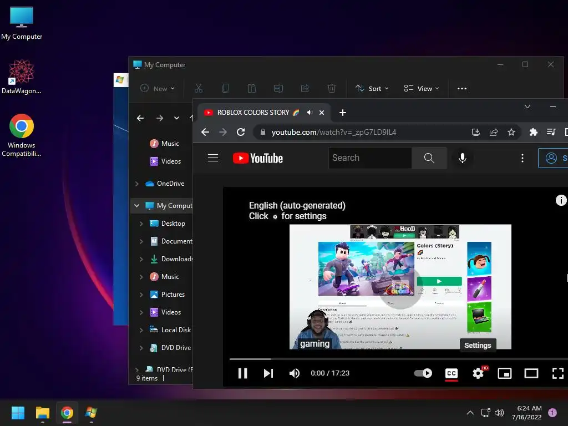Click the Paste icon in My Computer toolbar
The width and height of the screenshot is (568, 426).
(x=252, y=88)
